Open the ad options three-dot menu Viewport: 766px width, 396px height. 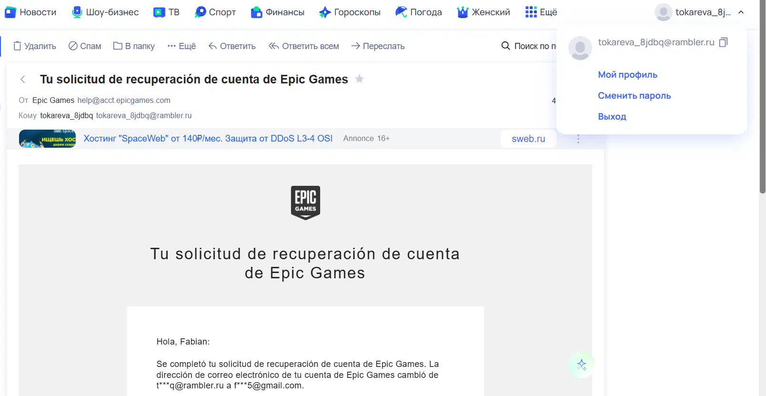coord(578,139)
